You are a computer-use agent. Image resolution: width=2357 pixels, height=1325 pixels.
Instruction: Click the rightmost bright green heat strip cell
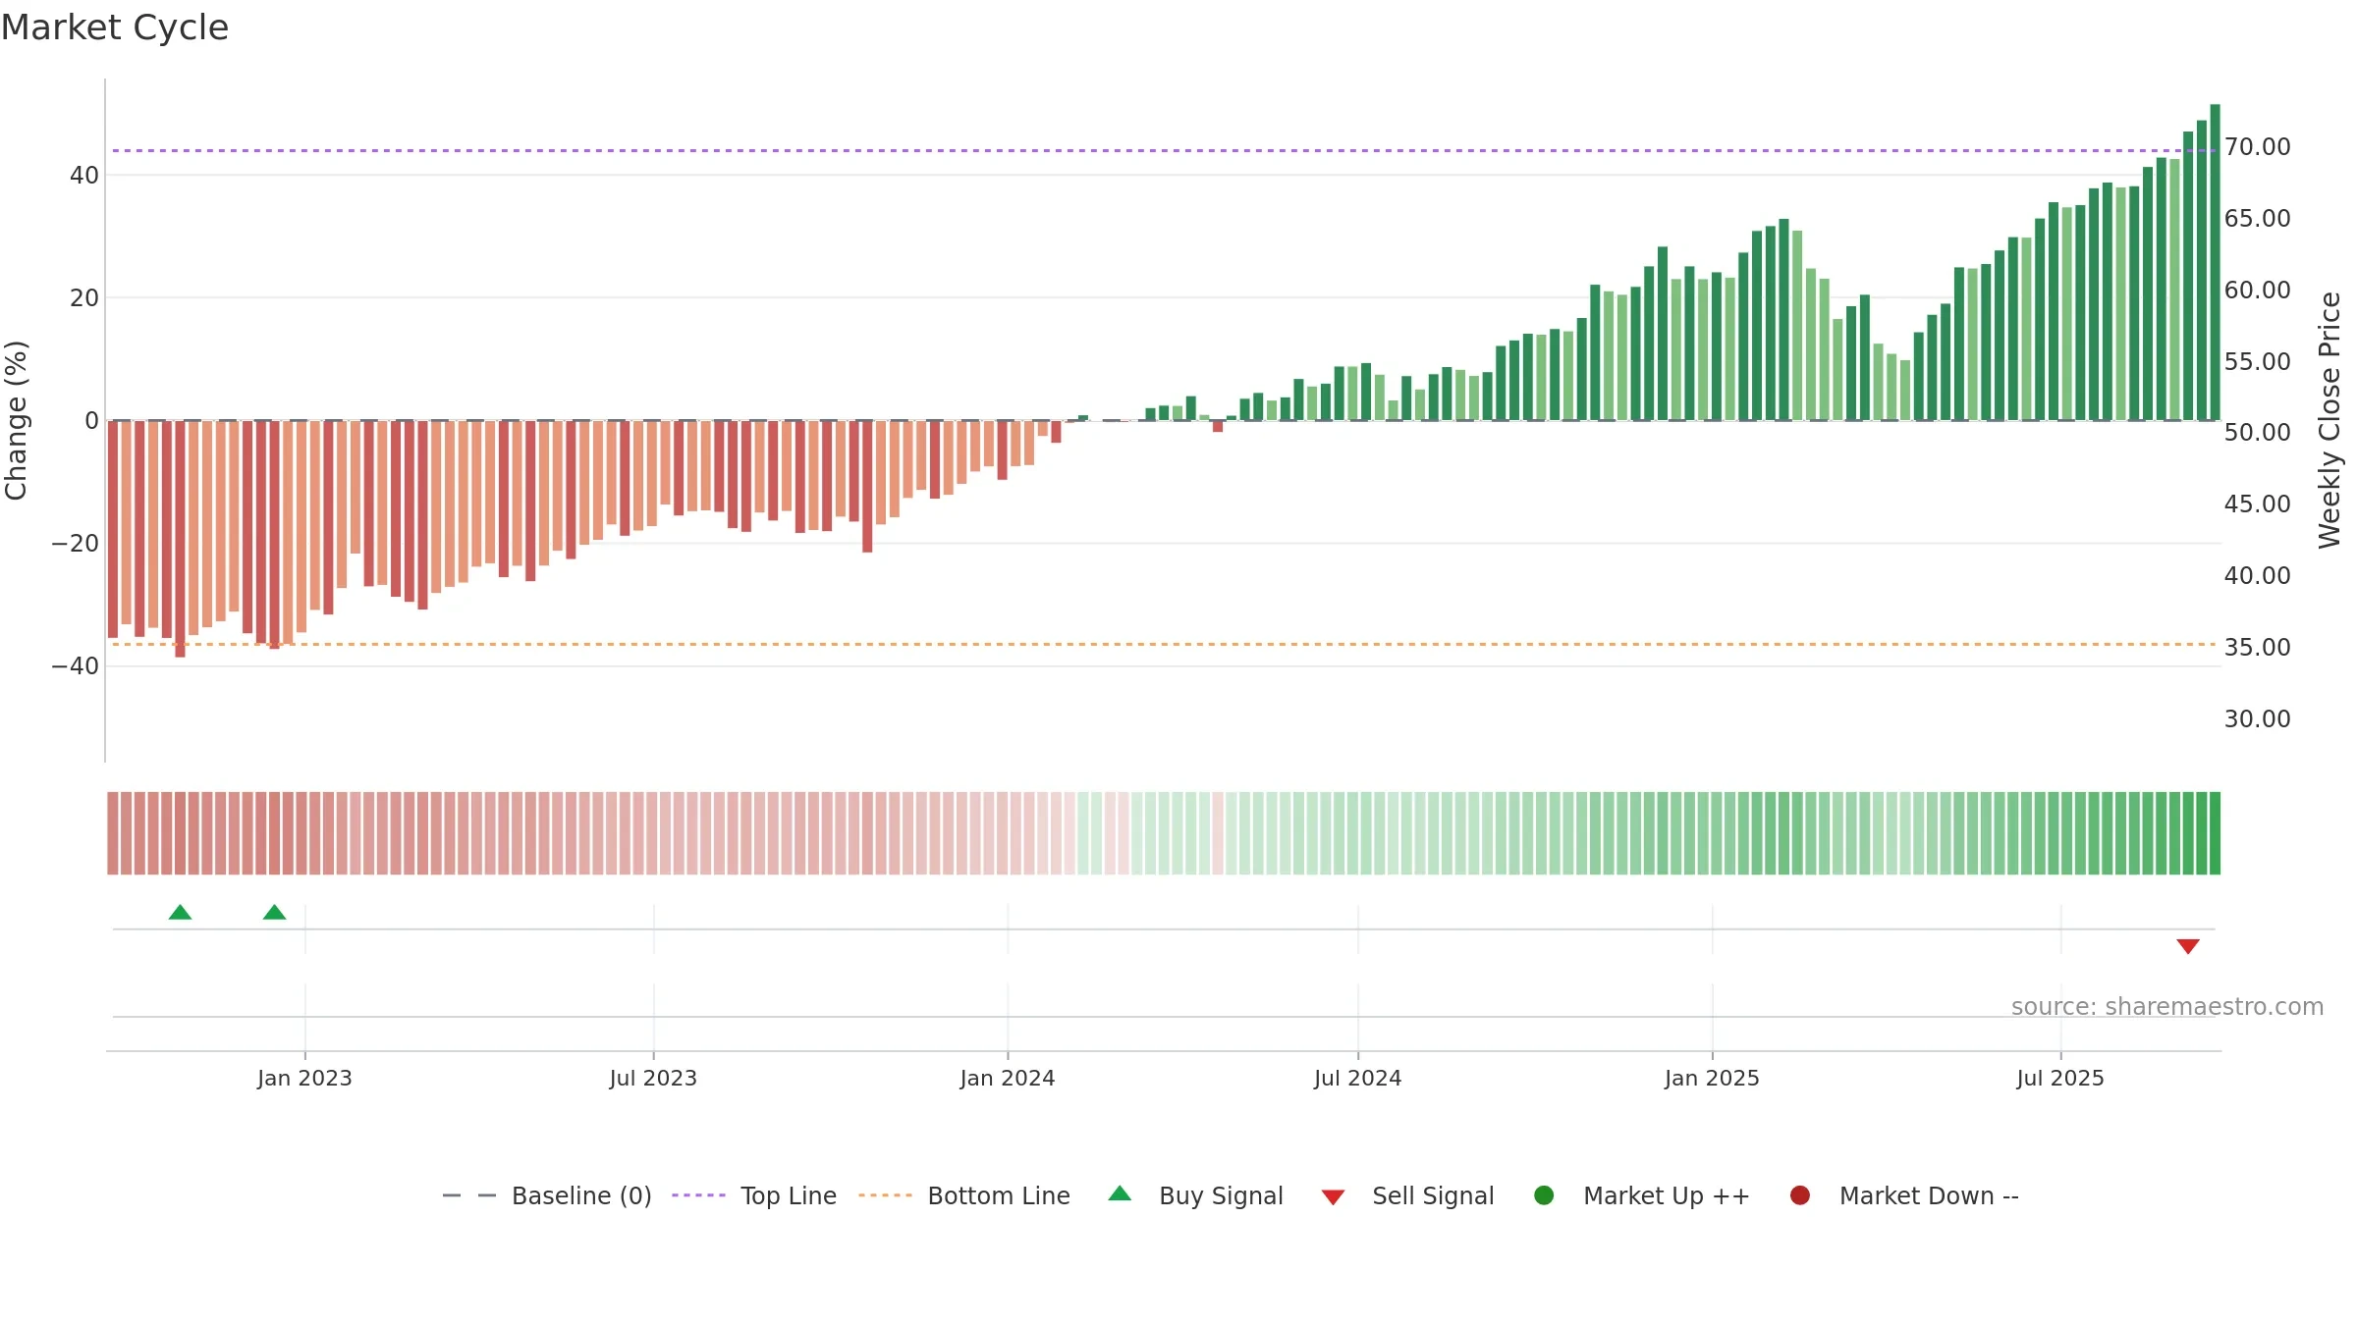point(2215,833)
